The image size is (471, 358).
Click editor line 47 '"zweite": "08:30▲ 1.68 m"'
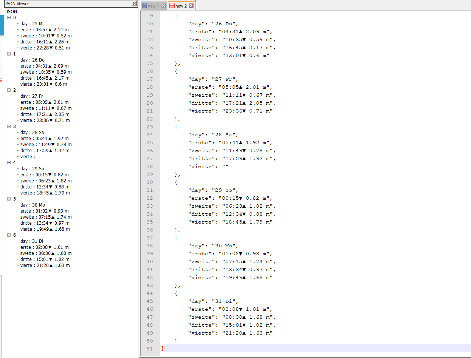pos(232,317)
